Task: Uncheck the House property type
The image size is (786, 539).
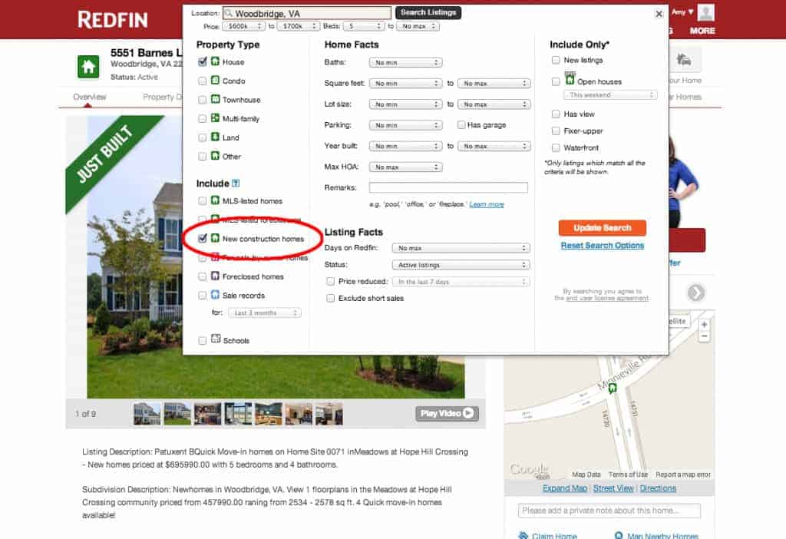Action: coord(203,62)
